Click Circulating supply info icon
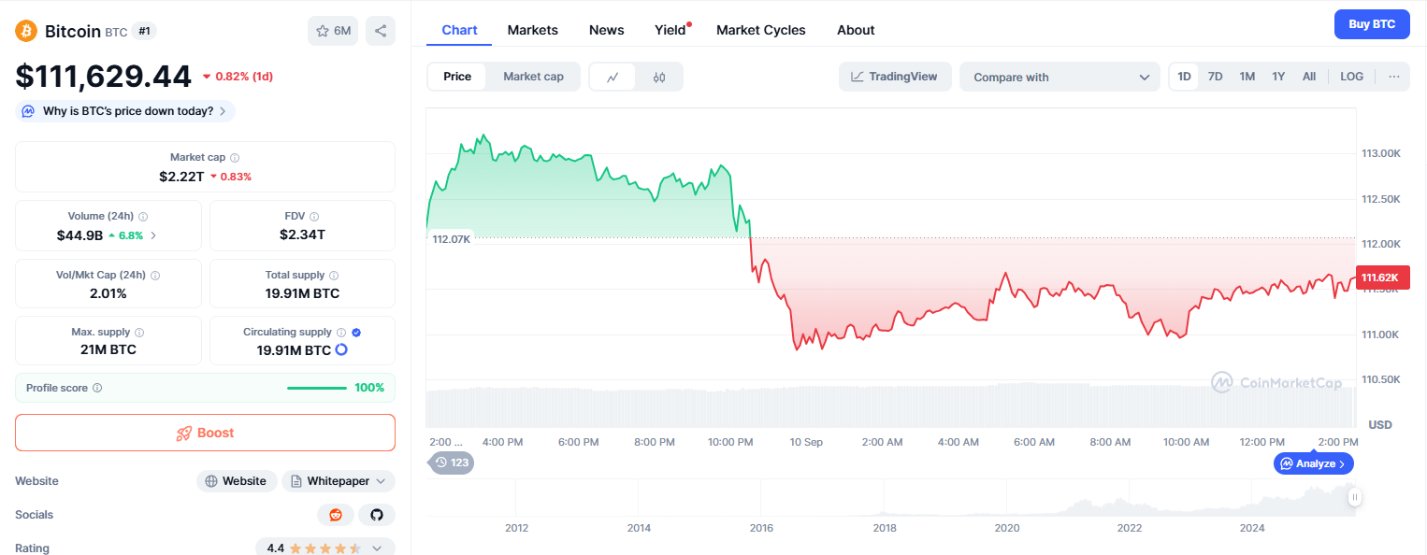The image size is (1427, 555). 341,333
